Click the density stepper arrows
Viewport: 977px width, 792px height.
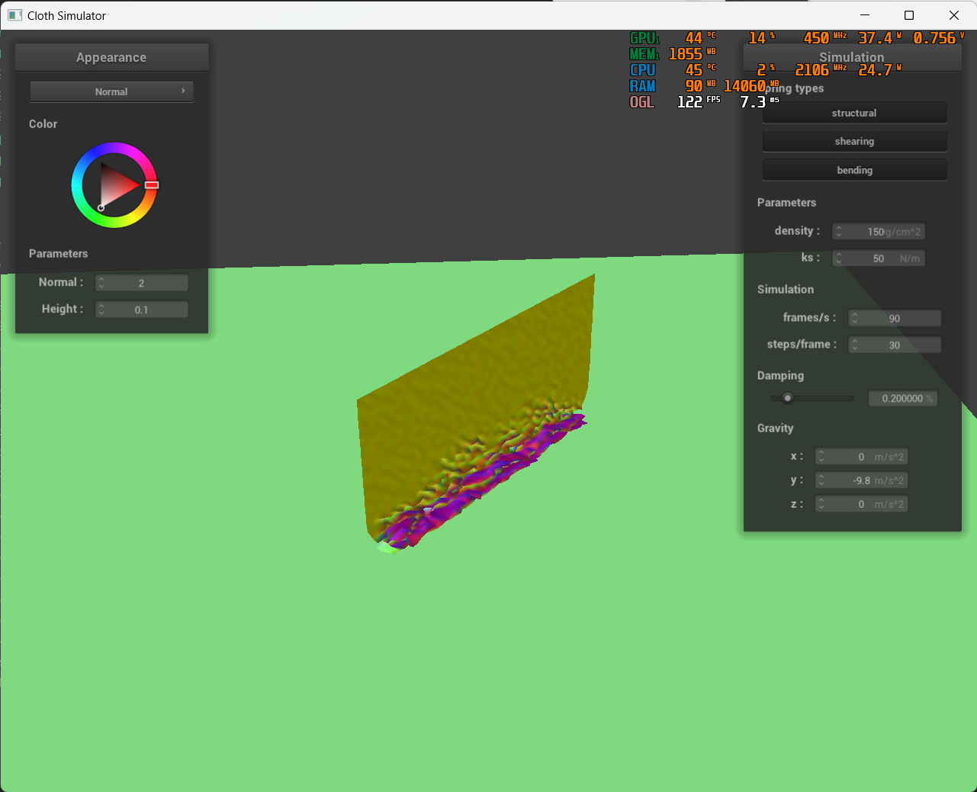pyautogui.click(x=838, y=232)
